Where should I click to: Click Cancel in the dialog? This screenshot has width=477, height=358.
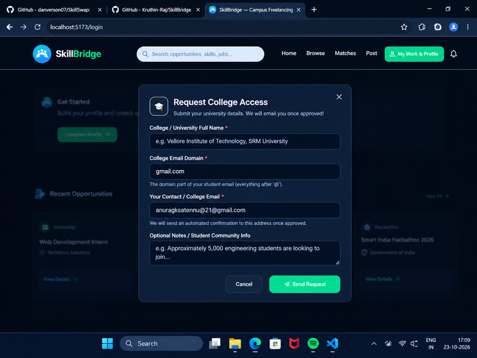(243, 284)
